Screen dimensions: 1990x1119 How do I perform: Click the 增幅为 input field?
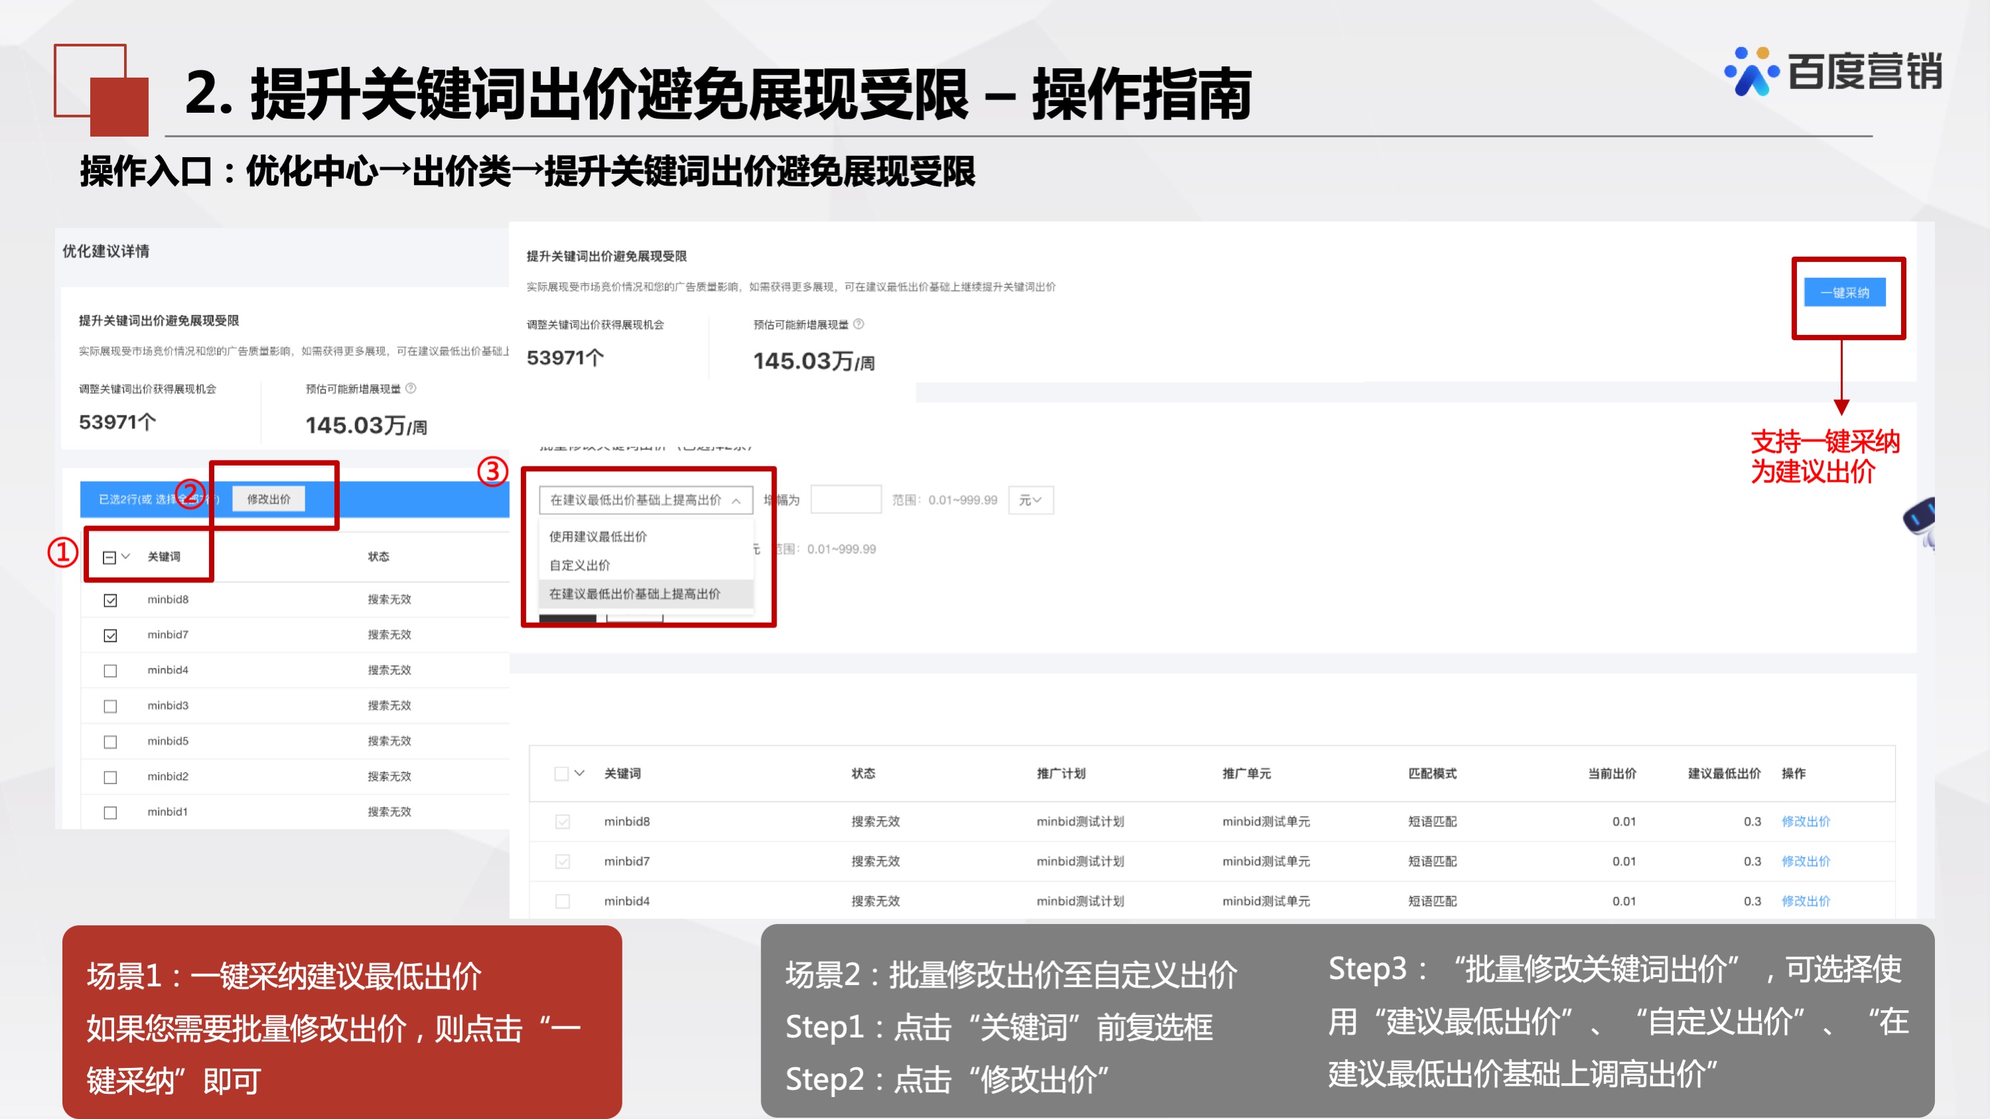tap(846, 499)
